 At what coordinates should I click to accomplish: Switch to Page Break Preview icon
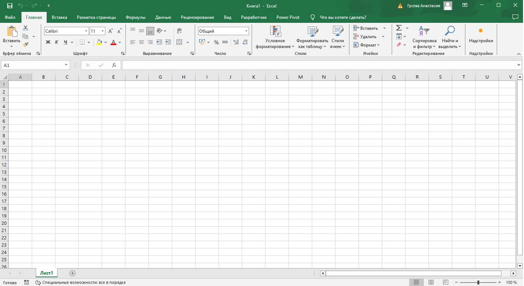(x=445, y=283)
